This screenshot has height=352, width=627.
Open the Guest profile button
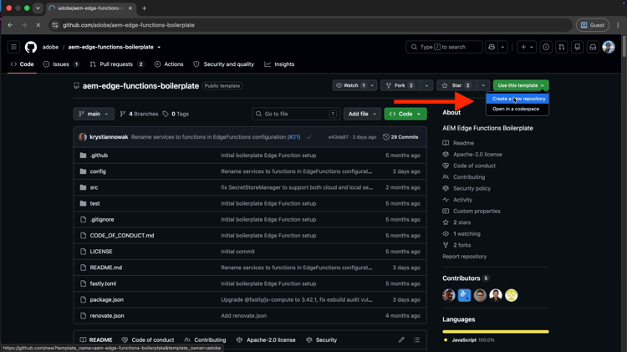pyautogui.click(x=593, y=25)
